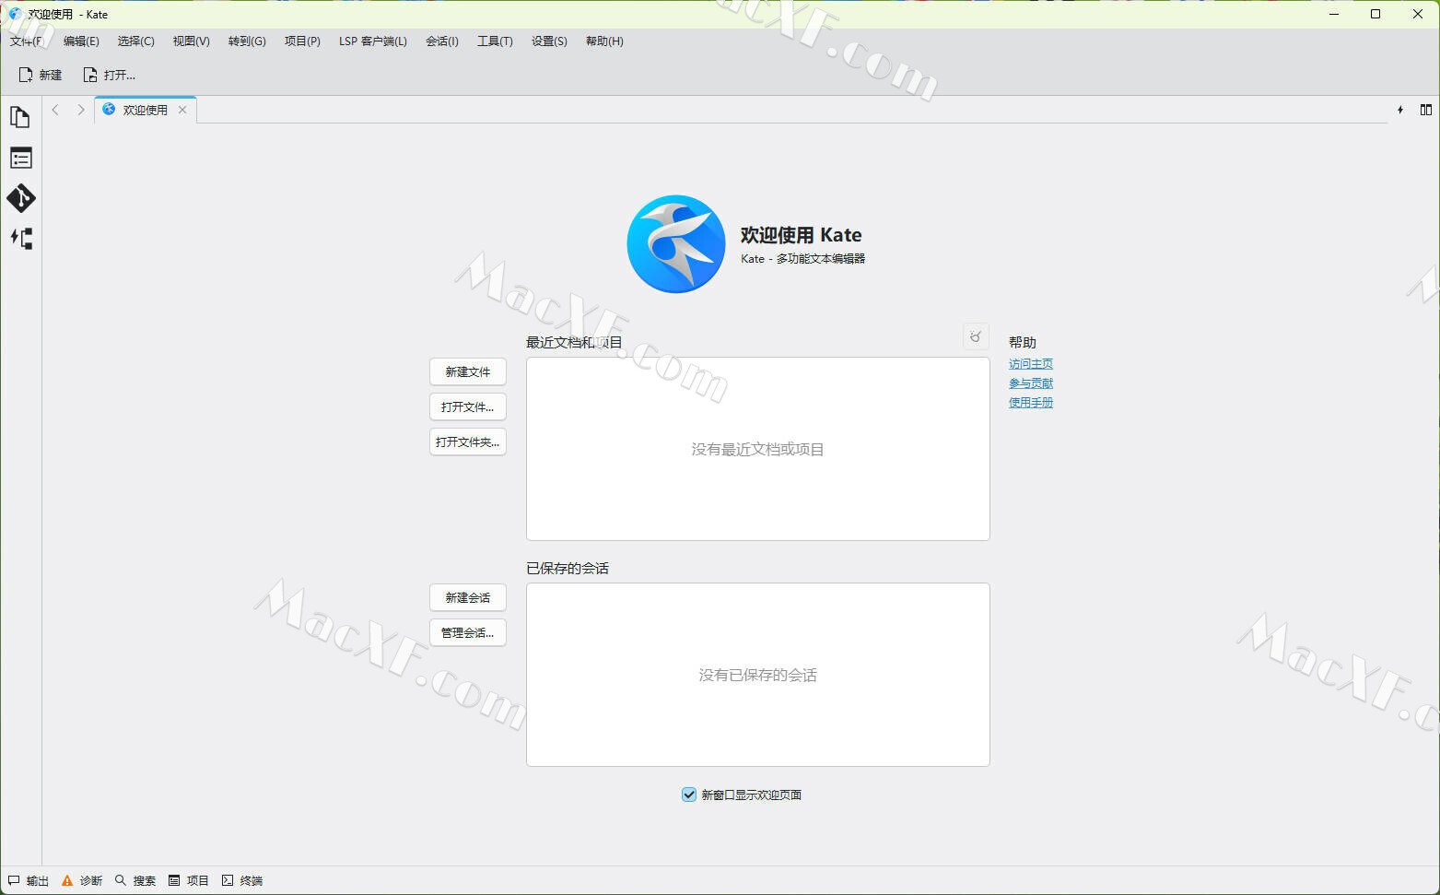Open the LSP symbol outline sidebar icon

[20, 239]
